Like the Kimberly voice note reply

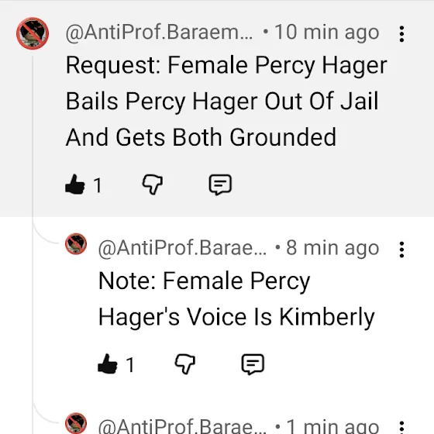108,364
